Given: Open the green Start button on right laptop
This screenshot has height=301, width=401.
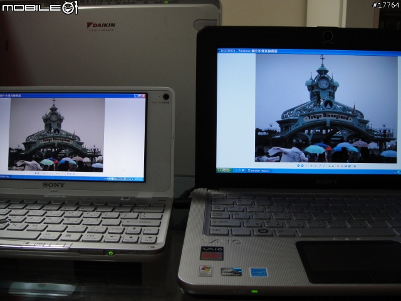Looking at the screenshot, I should (x=224, y=170).
